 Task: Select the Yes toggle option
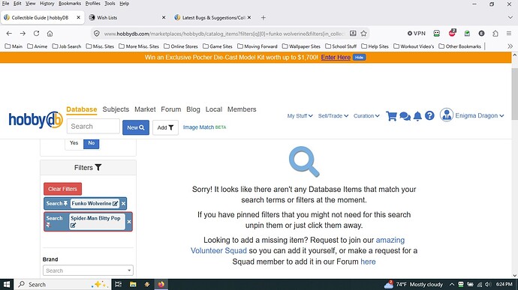pos(74,143)
